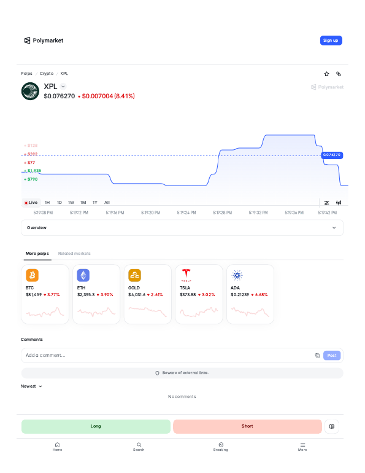
Task: Click the XPL coin logo
Action: 30,91
